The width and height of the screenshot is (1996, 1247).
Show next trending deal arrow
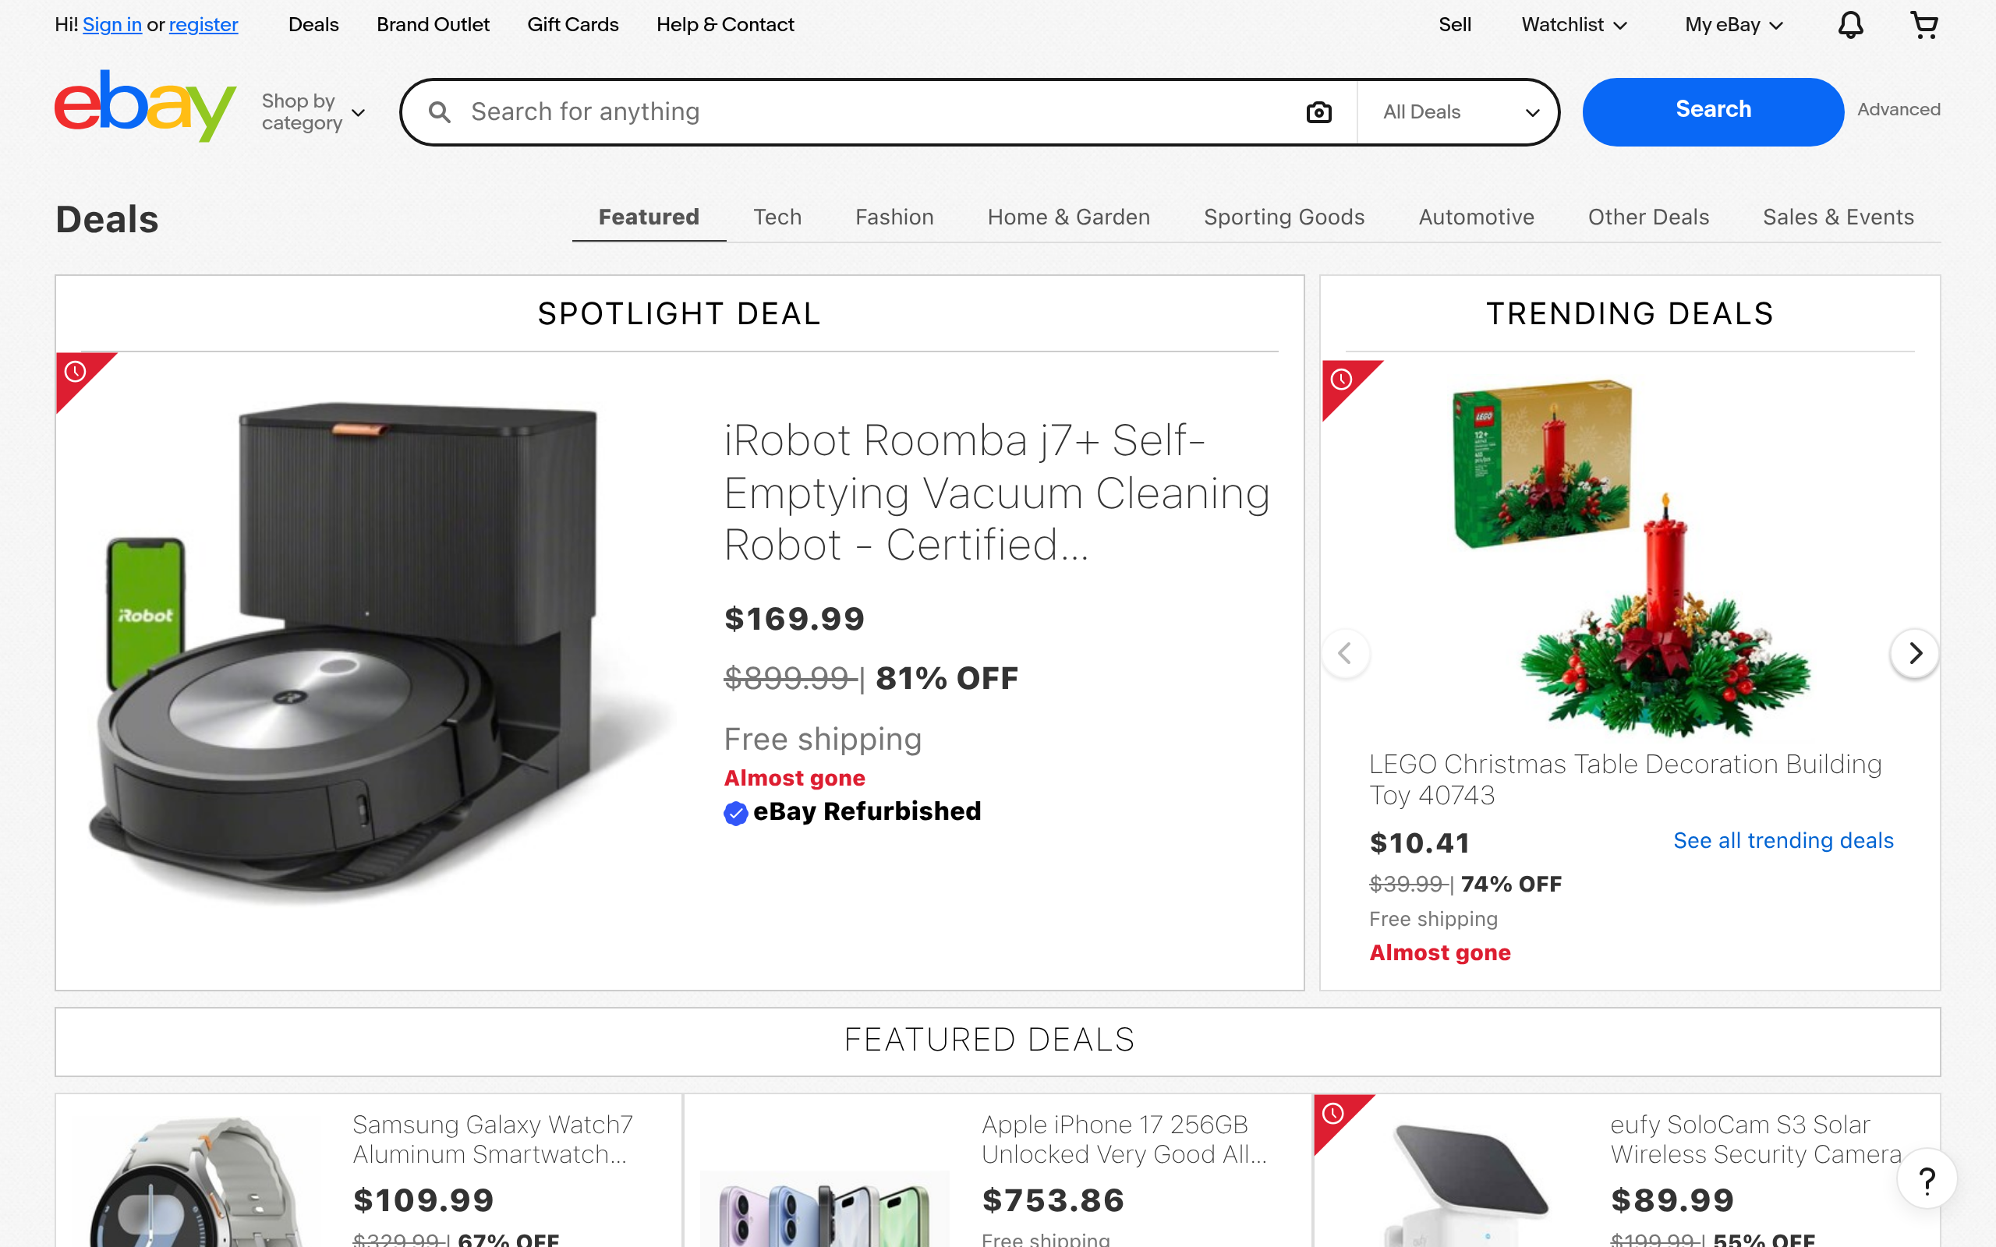pos(1914,653)
